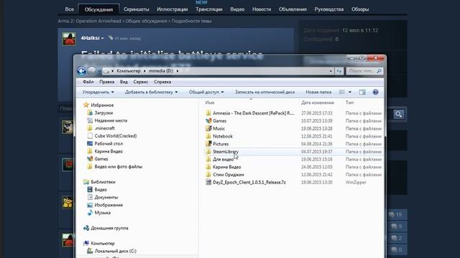Click Steam discussion search magnifier button

[398, 115]
